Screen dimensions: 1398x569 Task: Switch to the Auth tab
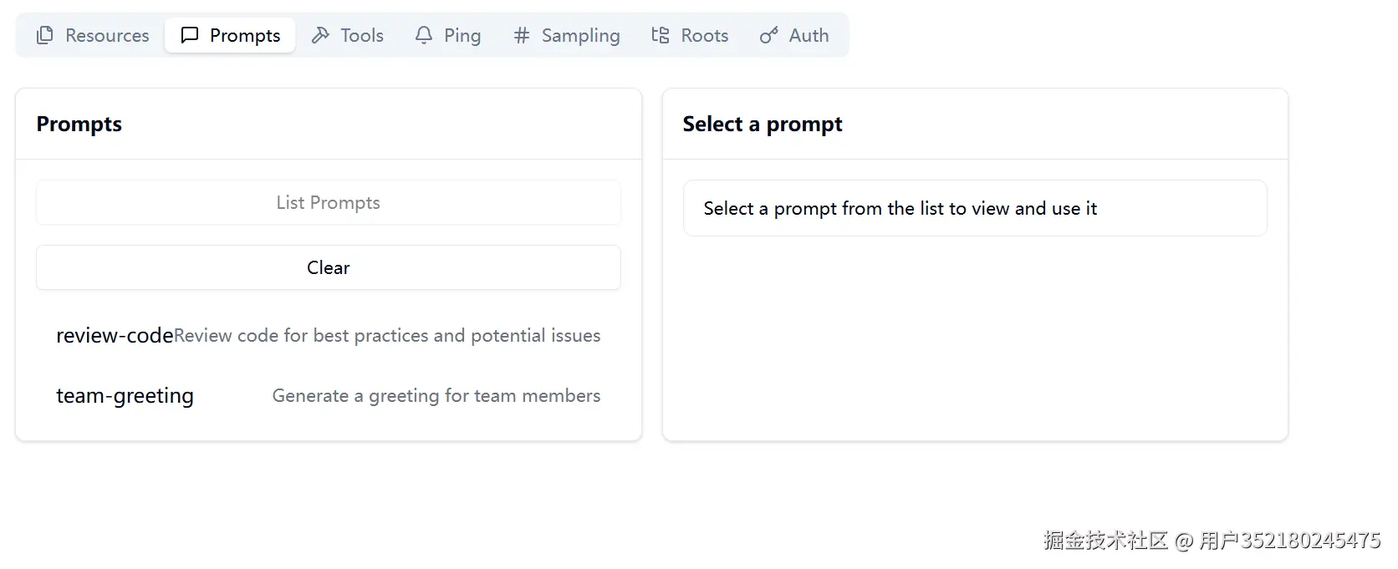click(809, 35)
